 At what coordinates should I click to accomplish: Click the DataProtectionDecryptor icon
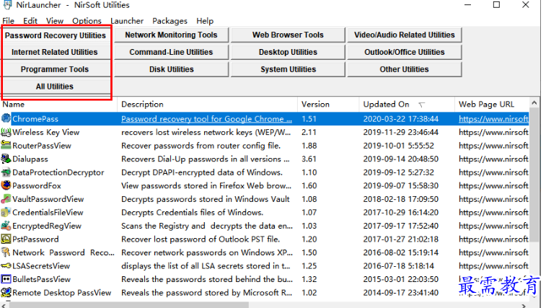pyautogui.click(x=6, y=172)
